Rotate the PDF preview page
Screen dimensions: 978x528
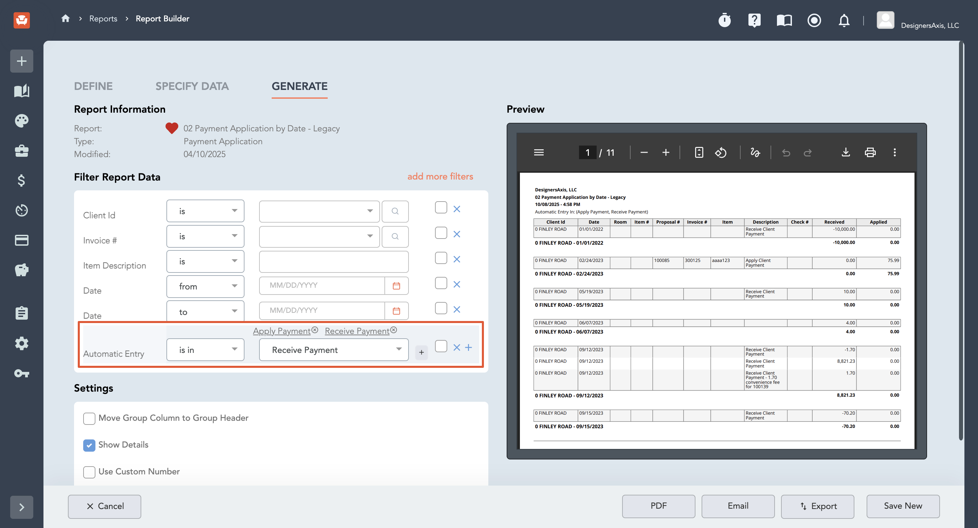click(x=720, y=152)
